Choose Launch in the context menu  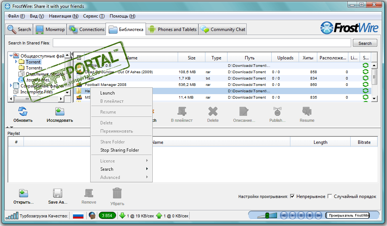click(x=121, y=93)
